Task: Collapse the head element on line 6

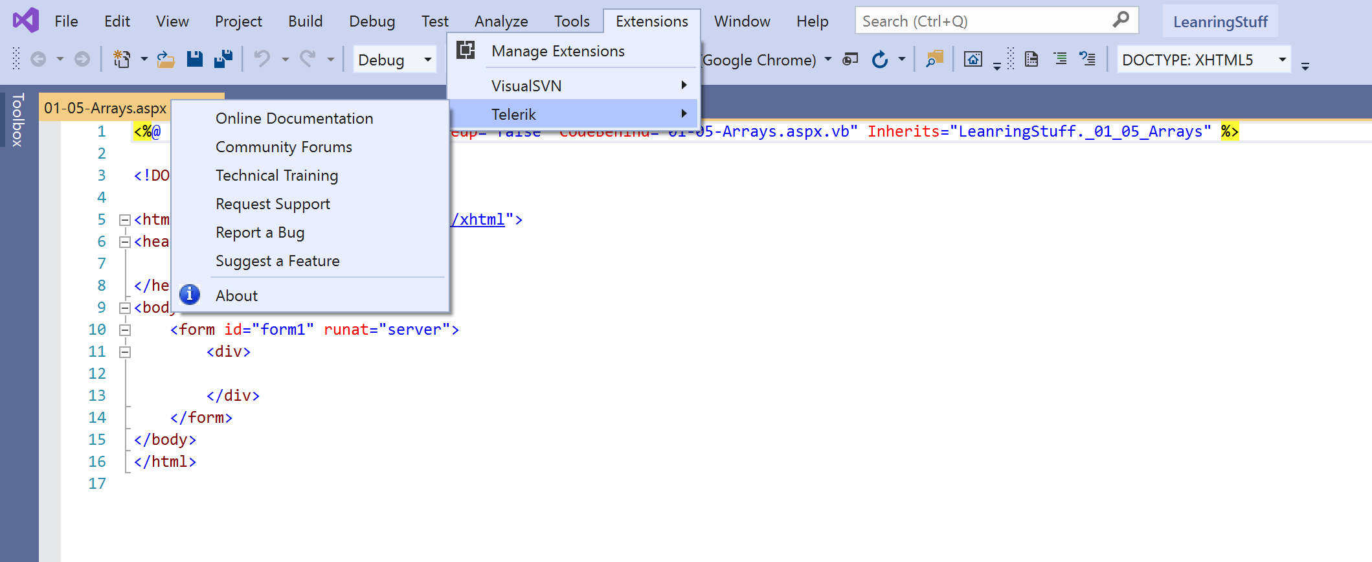Action: tap(125, 242)
